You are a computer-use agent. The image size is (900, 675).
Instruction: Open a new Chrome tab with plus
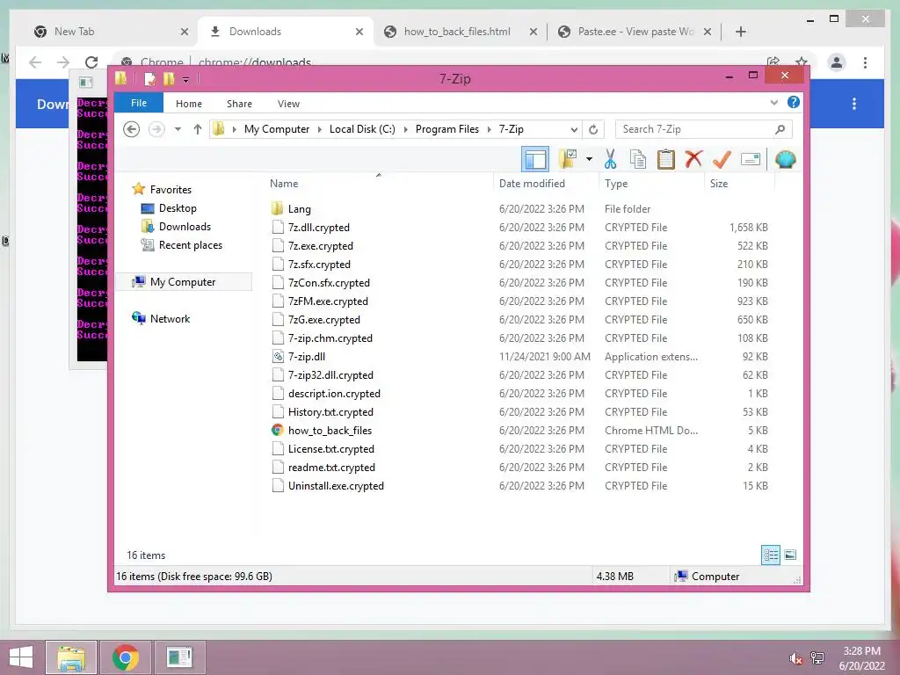(741, 32)
